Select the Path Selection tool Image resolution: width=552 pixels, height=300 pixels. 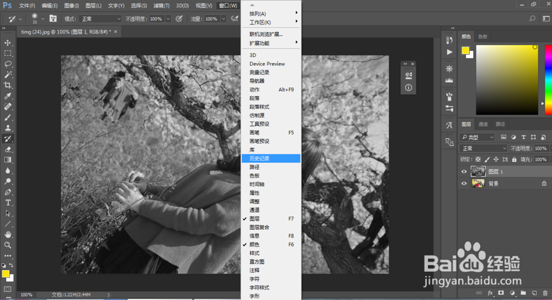tap(8, 213)
